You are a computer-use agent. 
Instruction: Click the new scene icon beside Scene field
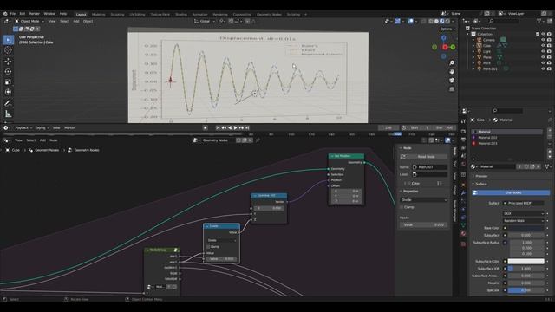[x=487, y=14]
